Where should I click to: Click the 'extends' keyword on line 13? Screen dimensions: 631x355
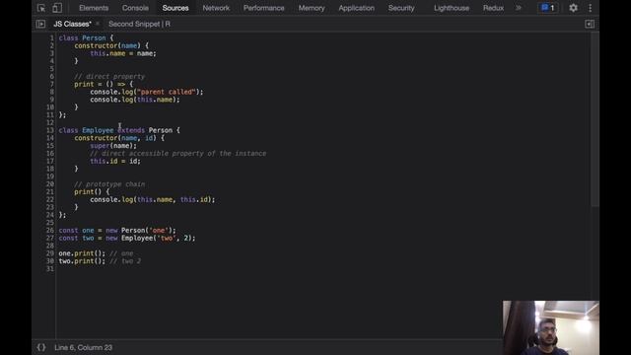point(131,130)
